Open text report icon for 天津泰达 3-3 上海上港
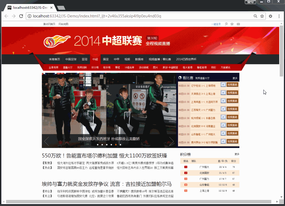Image resolution: width=285 pixels, height=206 pixels. (x=223, y=93)
